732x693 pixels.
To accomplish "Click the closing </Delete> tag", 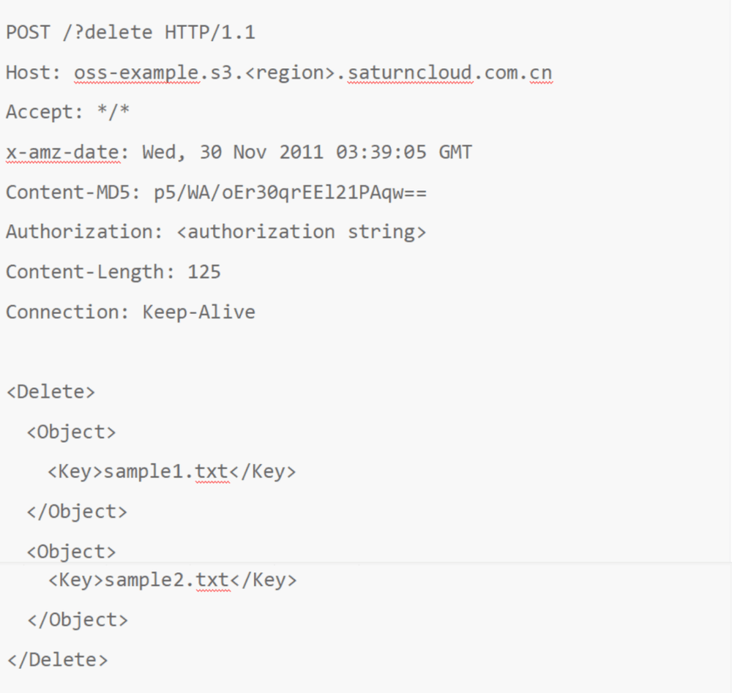I will click(57, 660).
